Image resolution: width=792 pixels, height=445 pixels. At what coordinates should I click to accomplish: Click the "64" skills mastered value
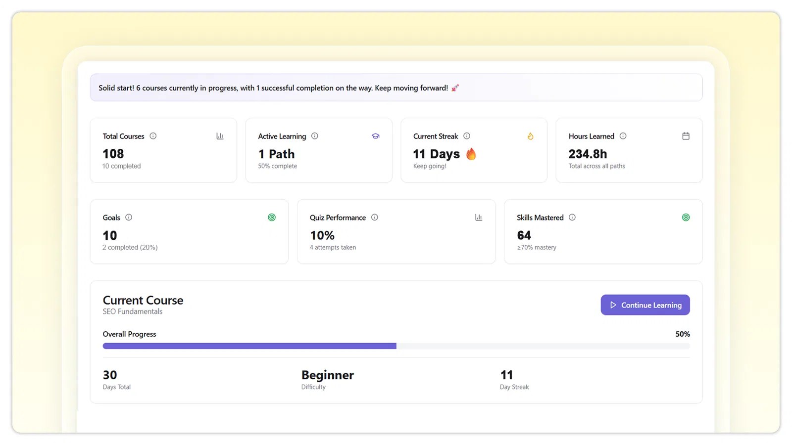[524, 235]
